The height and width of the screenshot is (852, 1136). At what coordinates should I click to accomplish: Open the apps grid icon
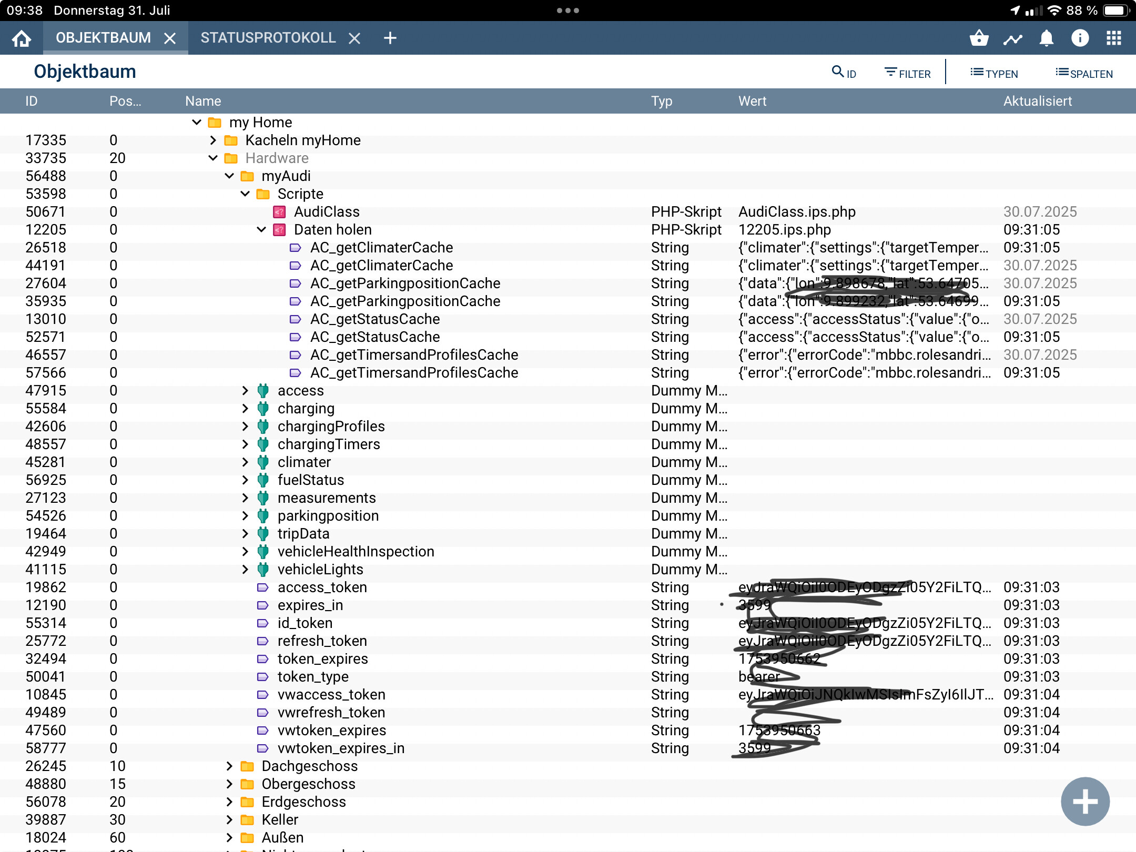point(1113,38)
